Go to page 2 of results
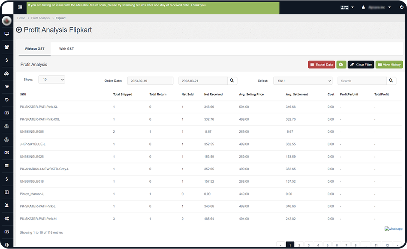 pos(299,245)
